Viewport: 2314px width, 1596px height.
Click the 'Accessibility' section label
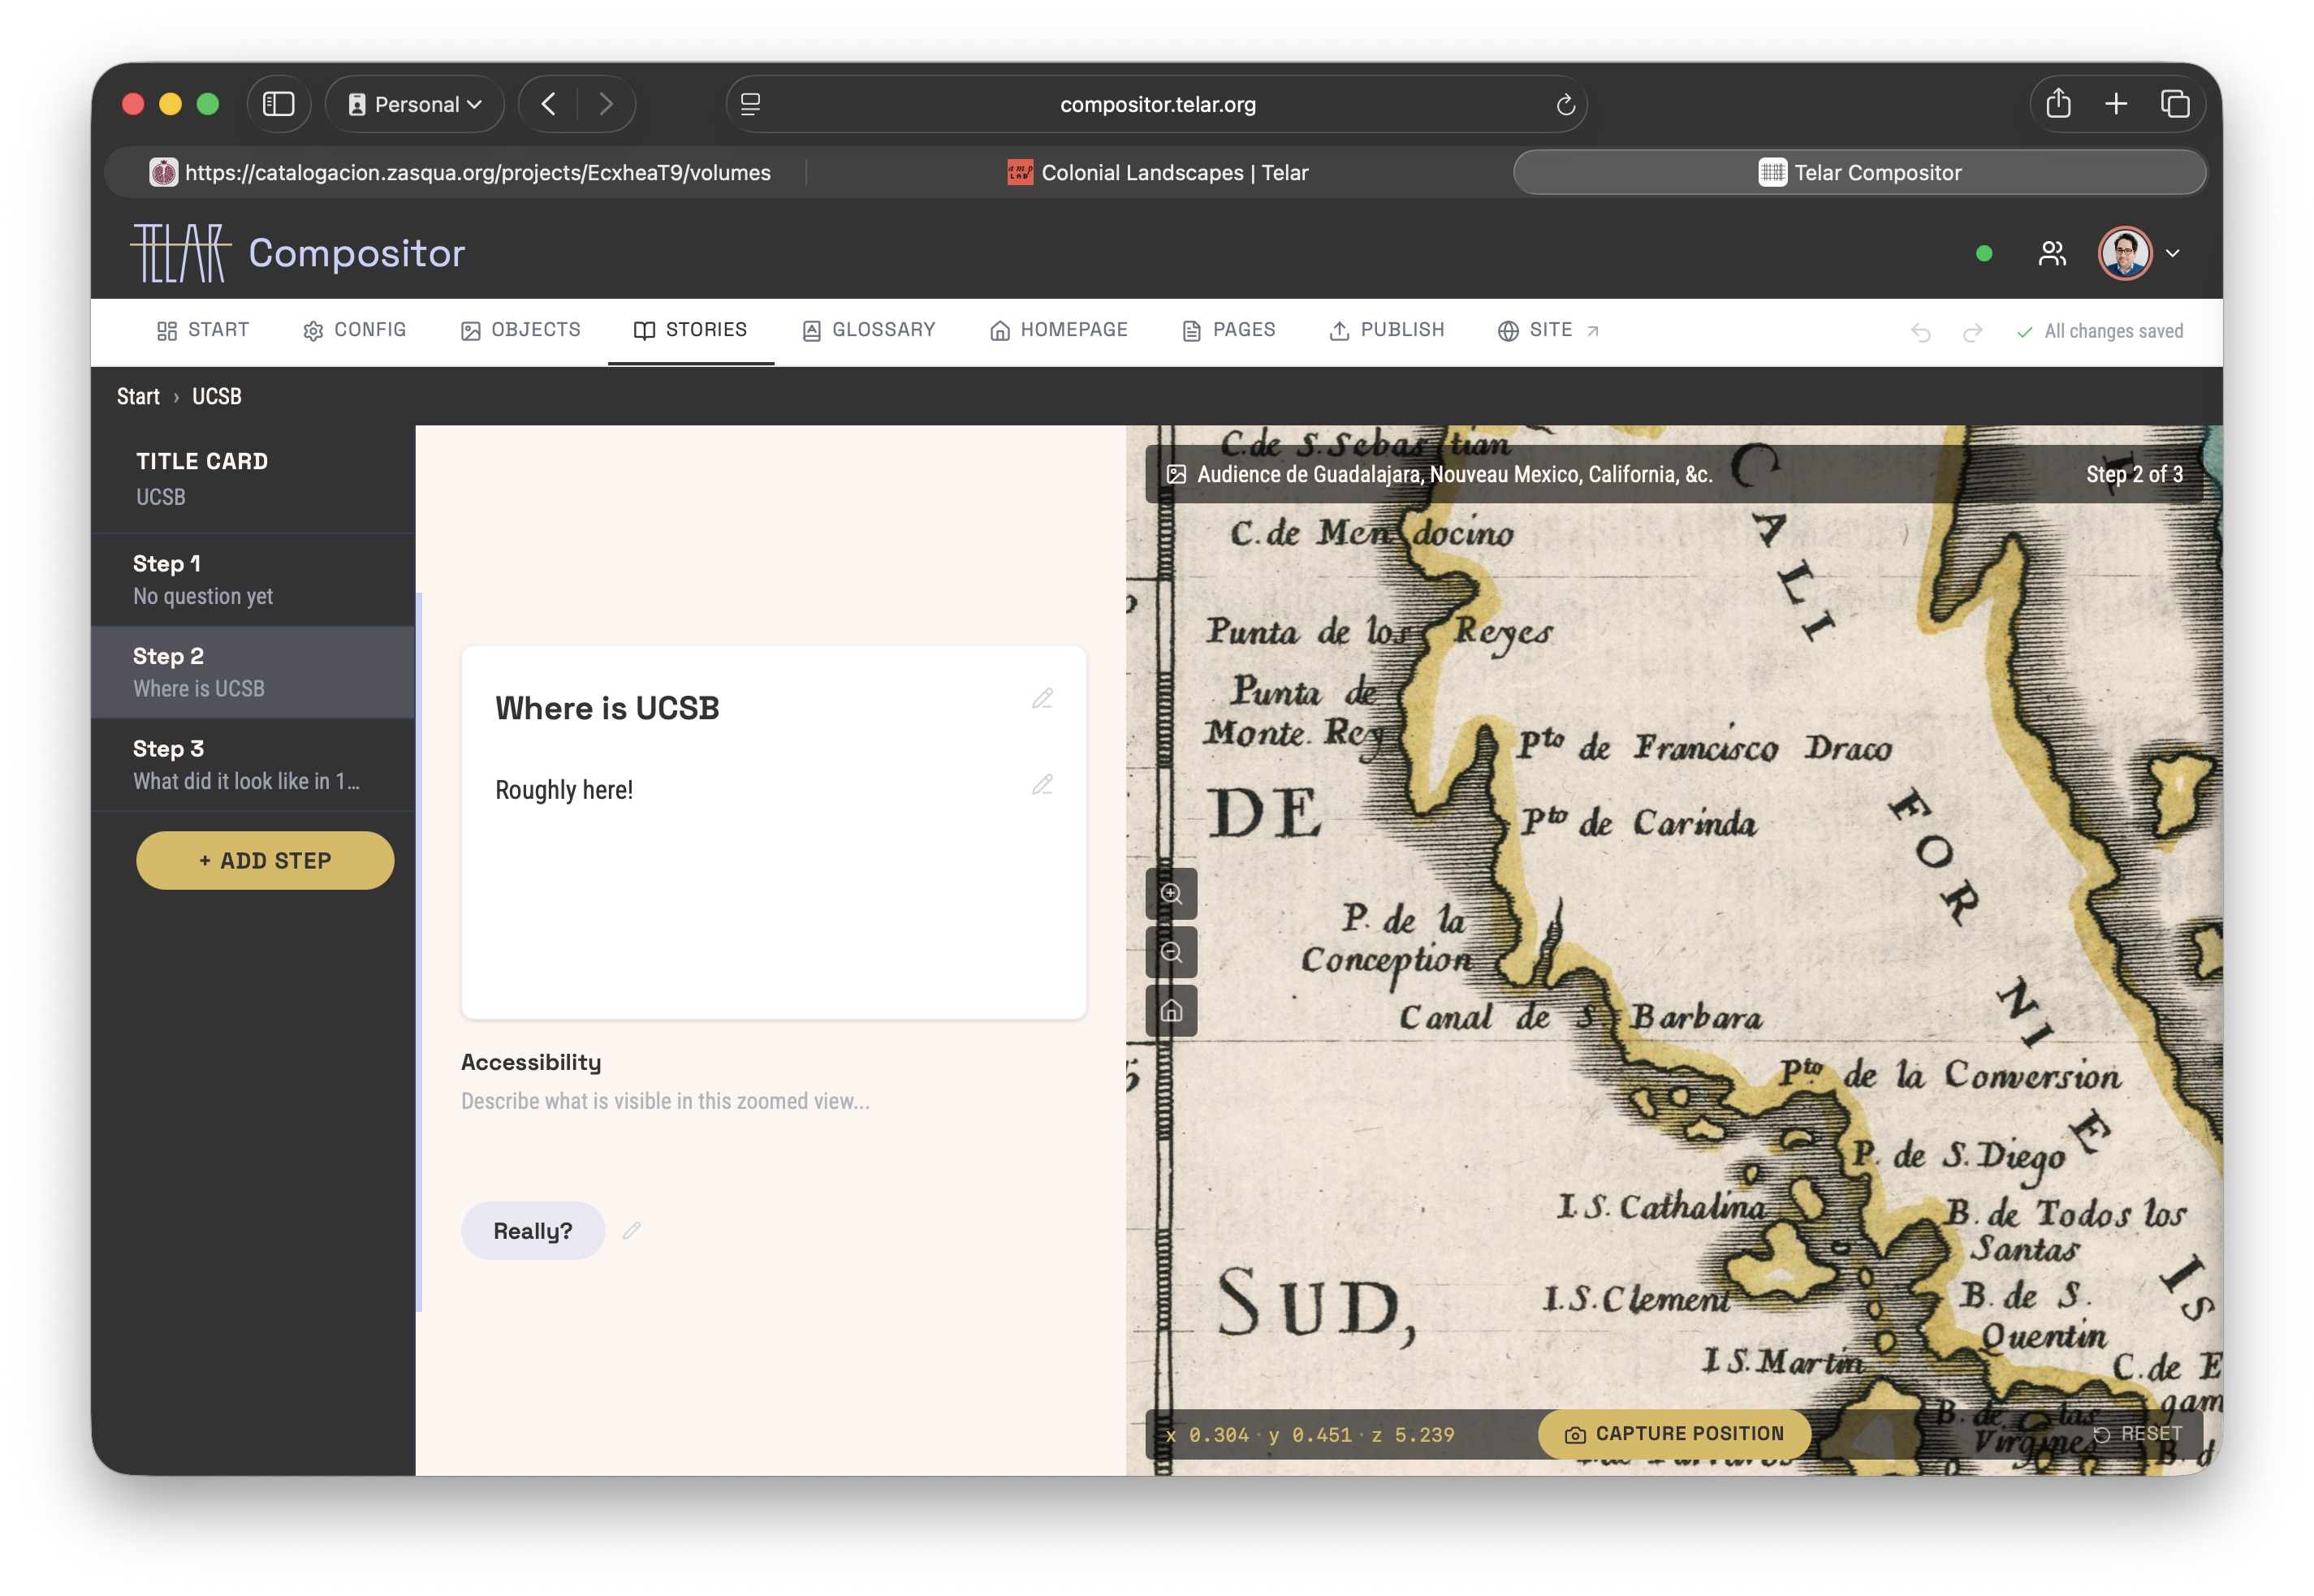531,1062
